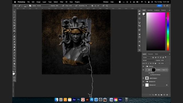Open the Plugins menu
183x103 pixels.
[x=77, y=2]
